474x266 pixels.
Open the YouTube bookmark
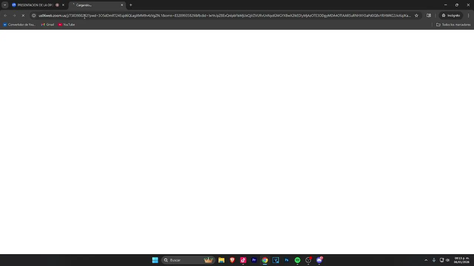(67, 25)
